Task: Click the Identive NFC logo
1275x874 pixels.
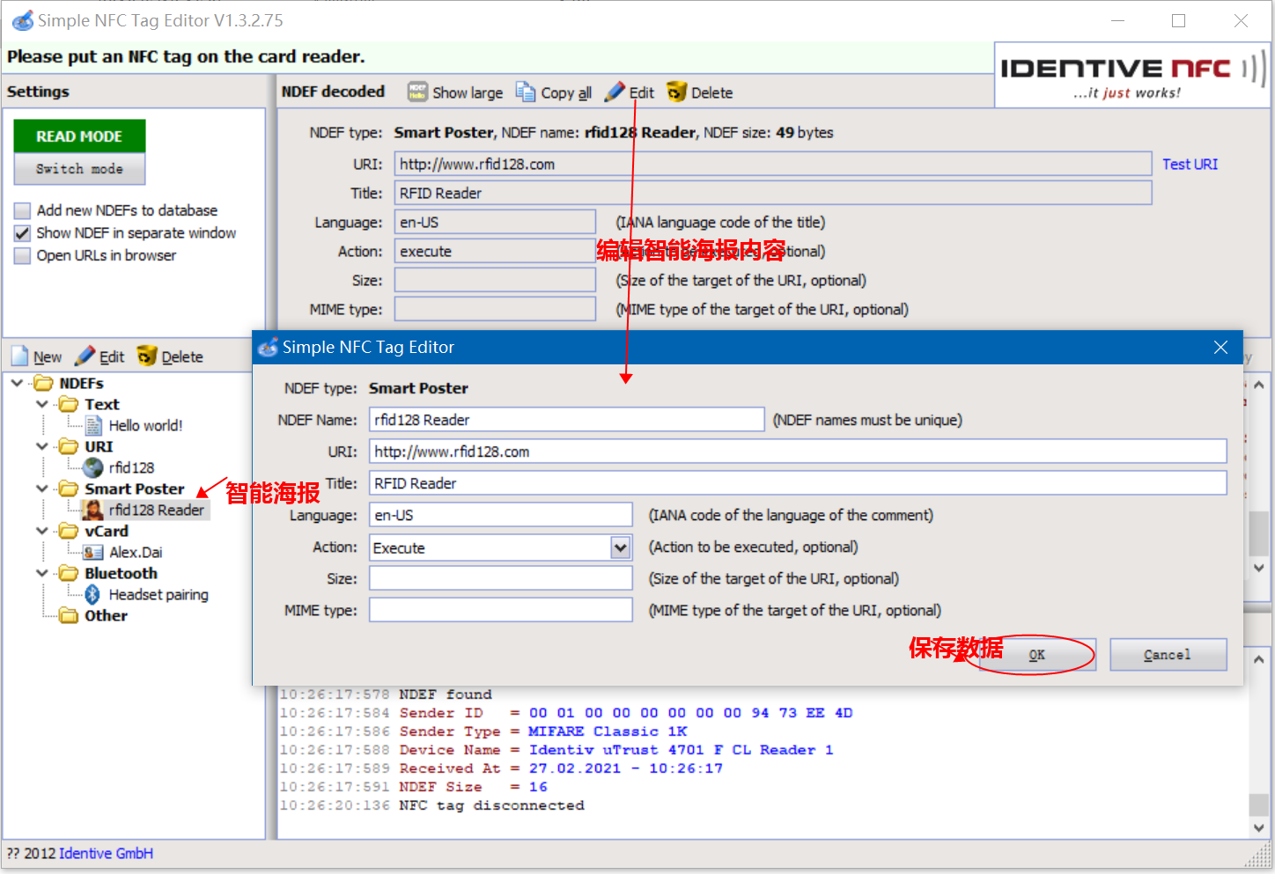Action: (x=1132, y=76)
